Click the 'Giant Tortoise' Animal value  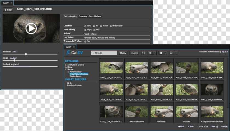pyautogui.click(x=91, y=34)
